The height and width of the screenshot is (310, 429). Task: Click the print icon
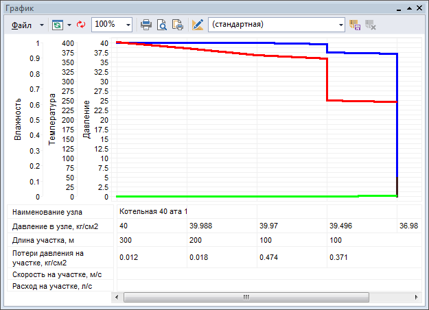pyautogui.click(x=146, y=24)
